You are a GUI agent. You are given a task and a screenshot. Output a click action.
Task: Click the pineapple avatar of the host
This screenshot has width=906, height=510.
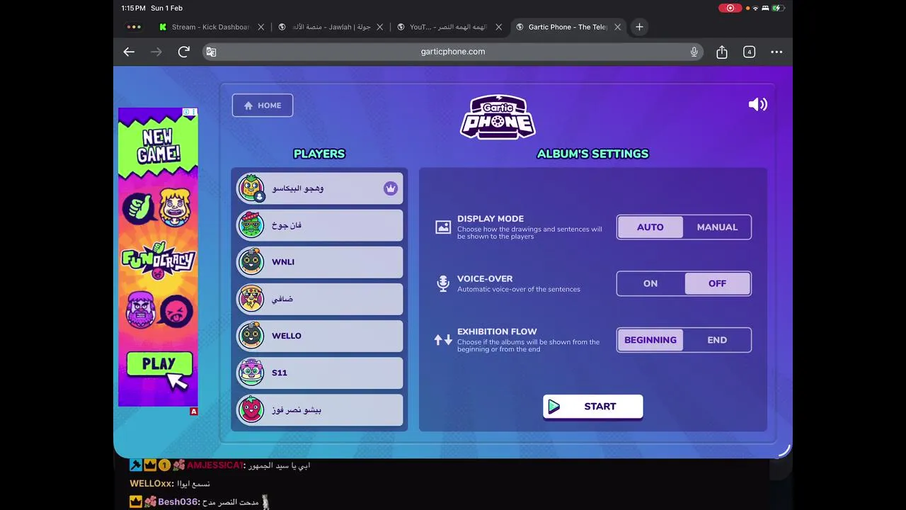(251, 188)
